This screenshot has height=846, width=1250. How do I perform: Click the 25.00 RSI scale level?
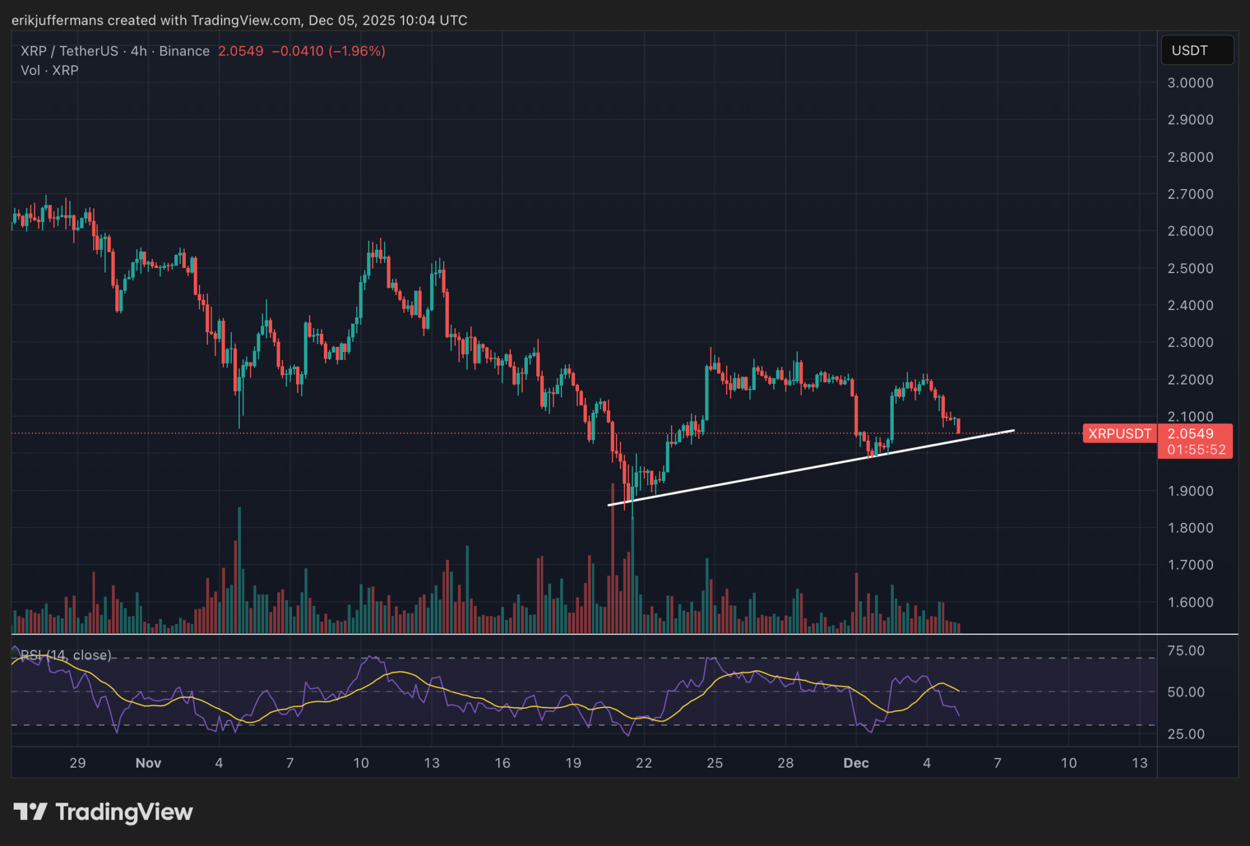pyautogui.click(x=1185, y=734)
